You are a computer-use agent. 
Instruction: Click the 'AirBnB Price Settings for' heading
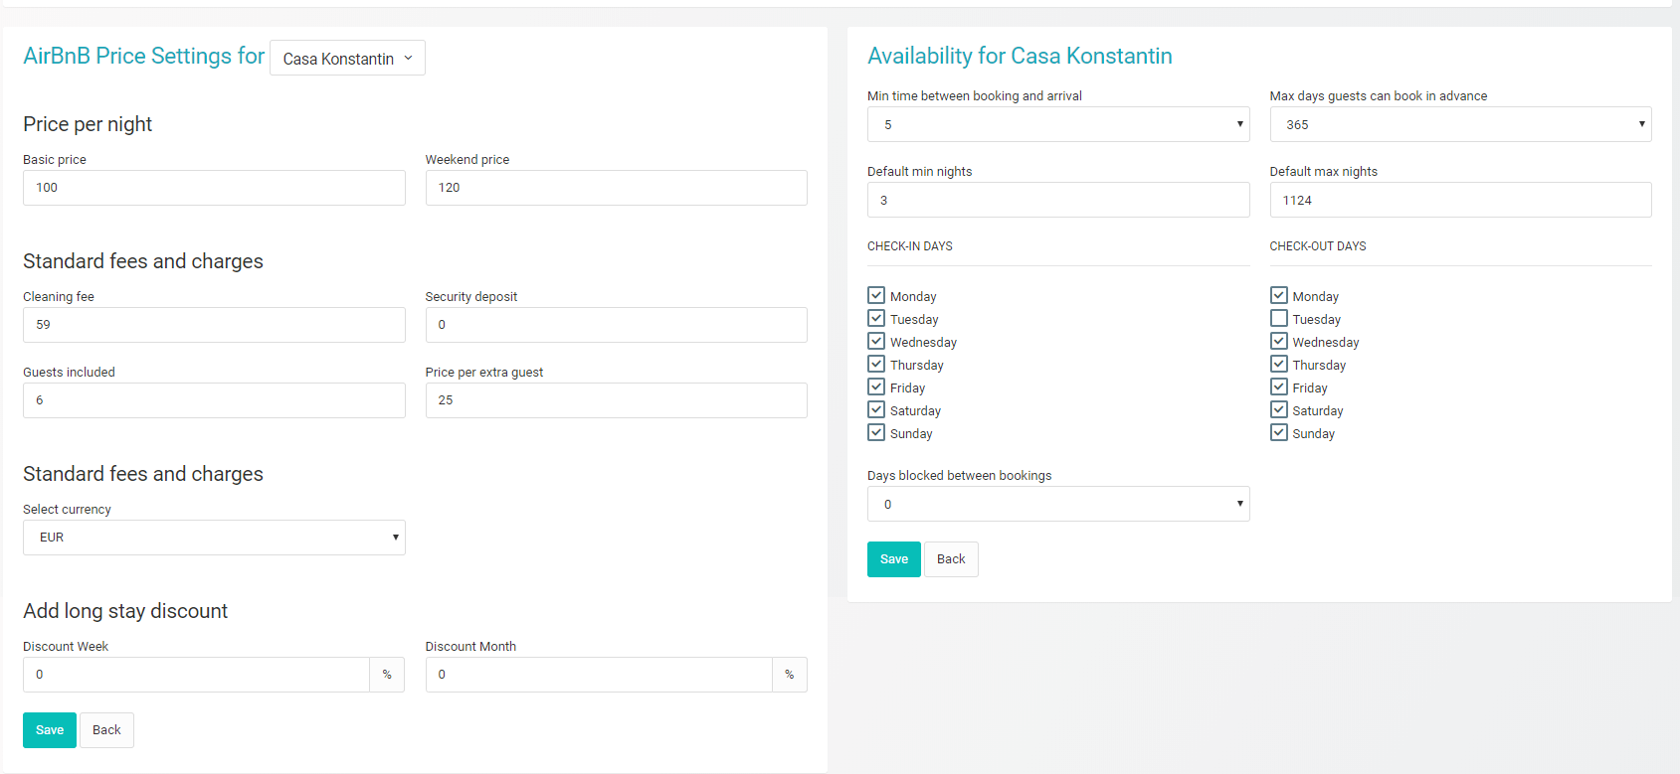[144, 56]
